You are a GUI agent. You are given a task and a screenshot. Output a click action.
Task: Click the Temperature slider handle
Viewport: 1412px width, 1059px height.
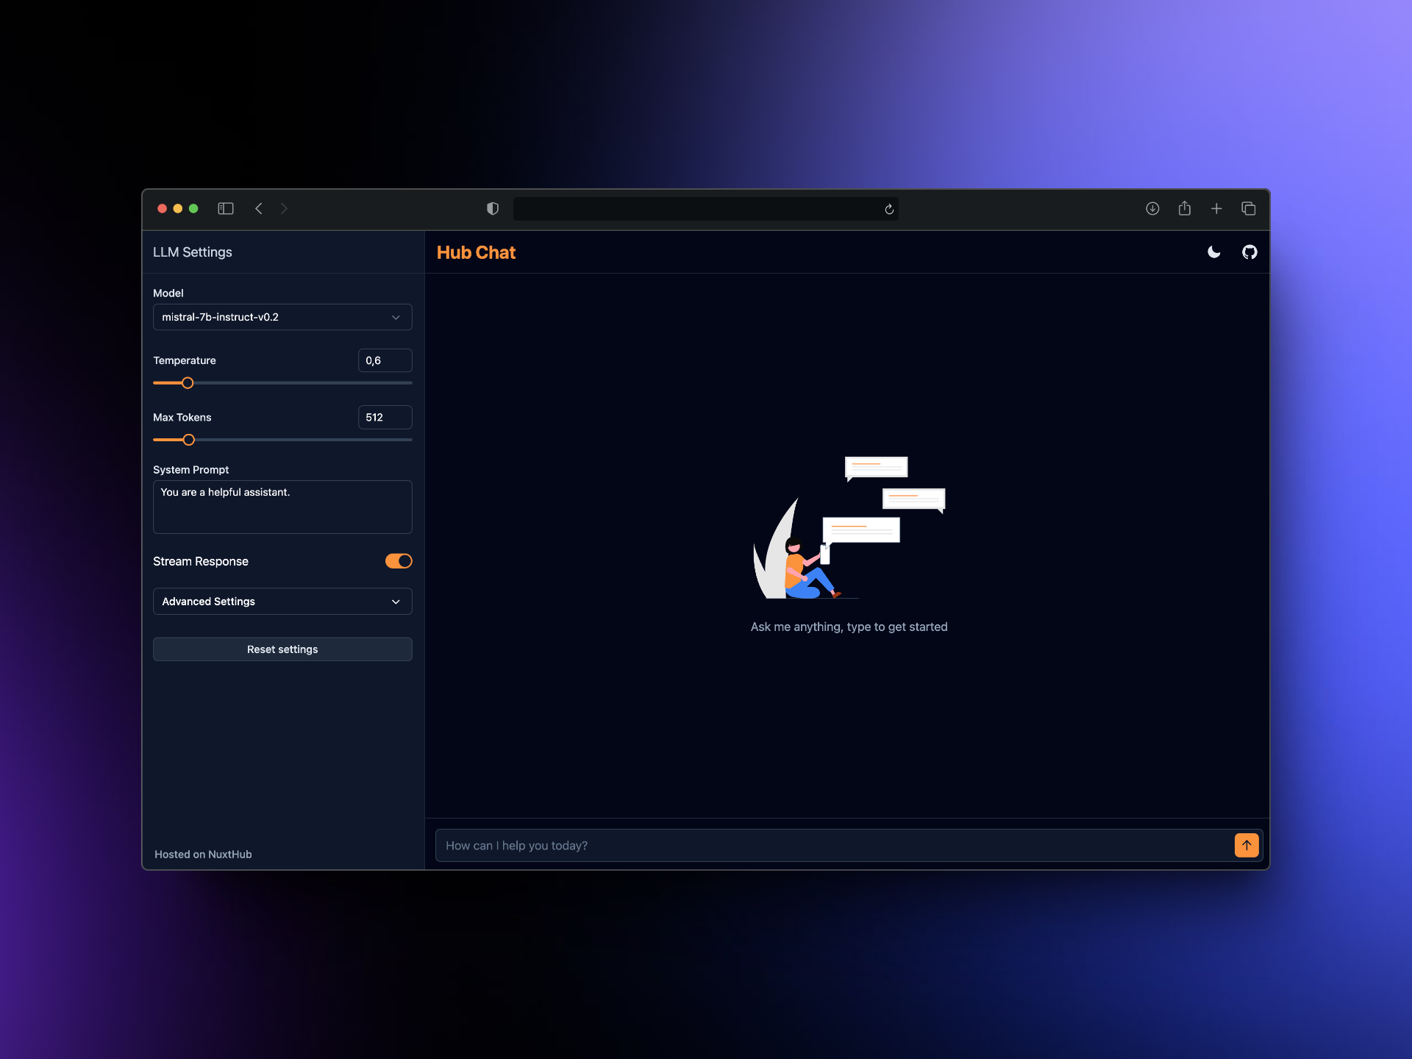point(188,383)
